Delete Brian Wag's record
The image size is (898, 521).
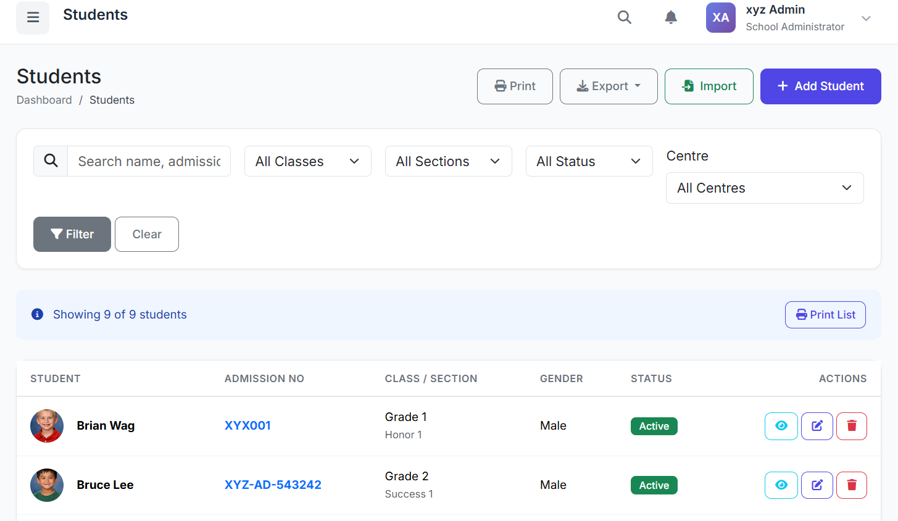coord(851,426)
